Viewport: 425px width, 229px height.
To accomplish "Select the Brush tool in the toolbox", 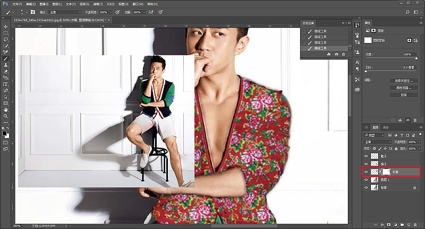I will [5, 59].
